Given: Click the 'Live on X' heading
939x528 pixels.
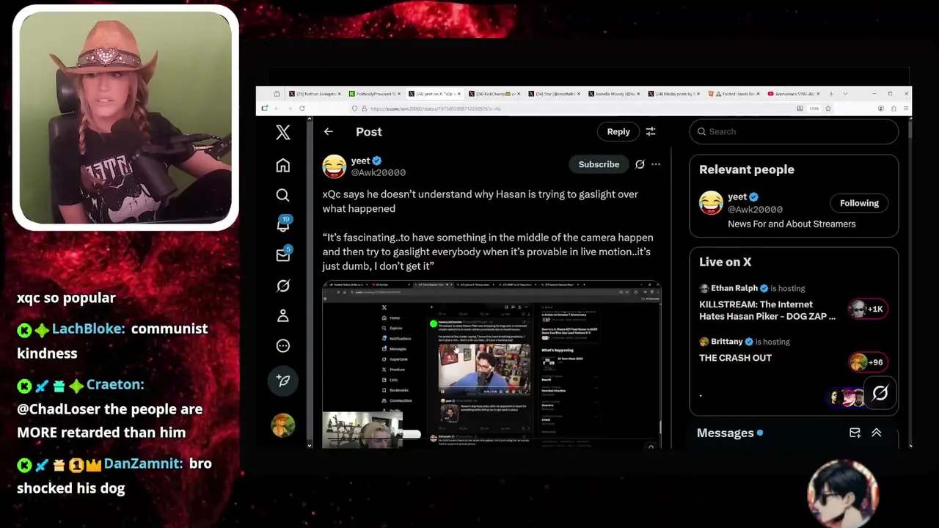Looking at the screenshot, I should click(x=725, y=262).
